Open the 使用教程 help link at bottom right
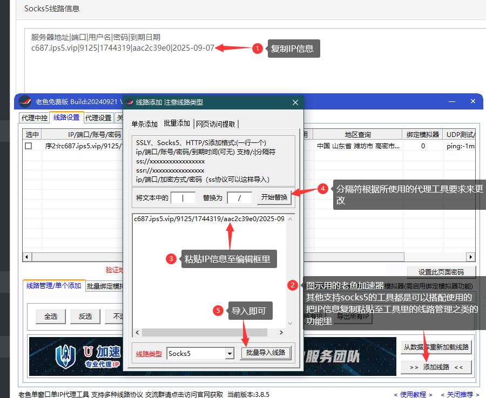This screenshot has height=398, width=486. coord(413,394)
